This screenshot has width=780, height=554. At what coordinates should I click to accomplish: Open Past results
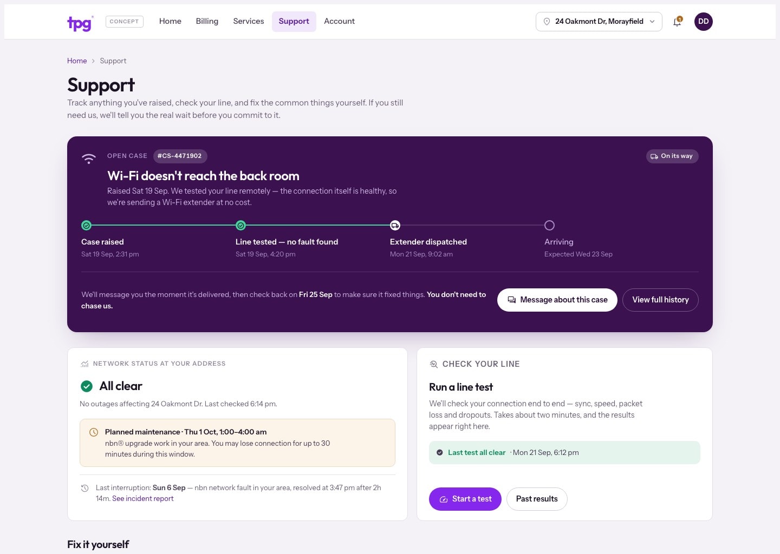[x=537, y=499]
